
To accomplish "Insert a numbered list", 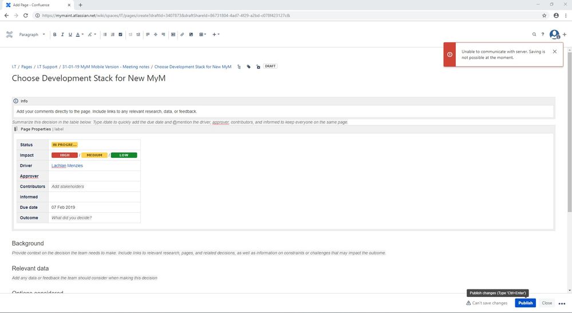I will [112, 34].
